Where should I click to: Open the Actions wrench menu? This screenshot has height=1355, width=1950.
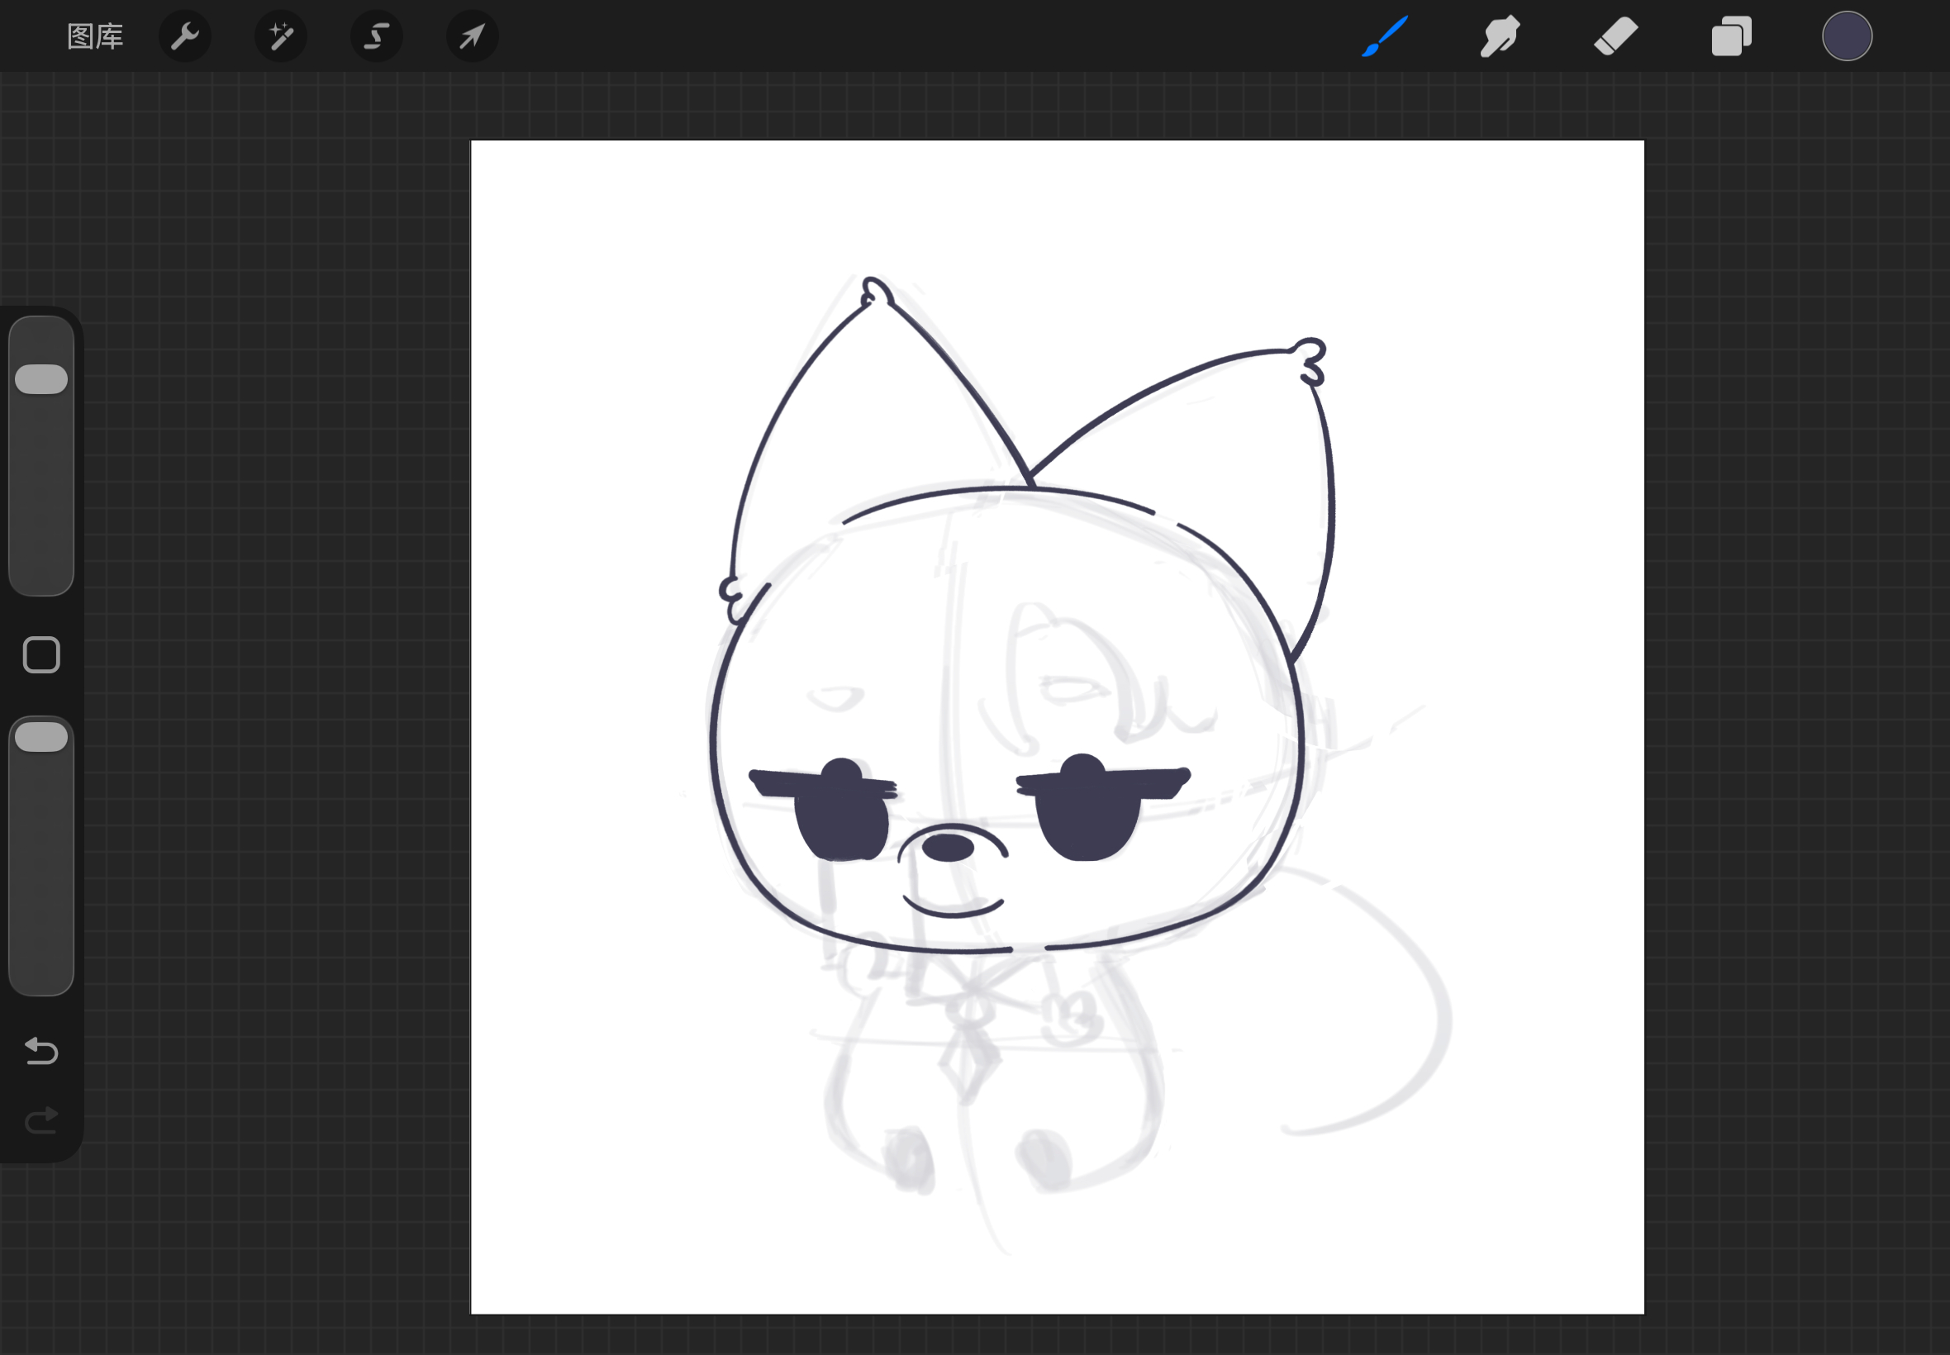[x=185, y=36]
